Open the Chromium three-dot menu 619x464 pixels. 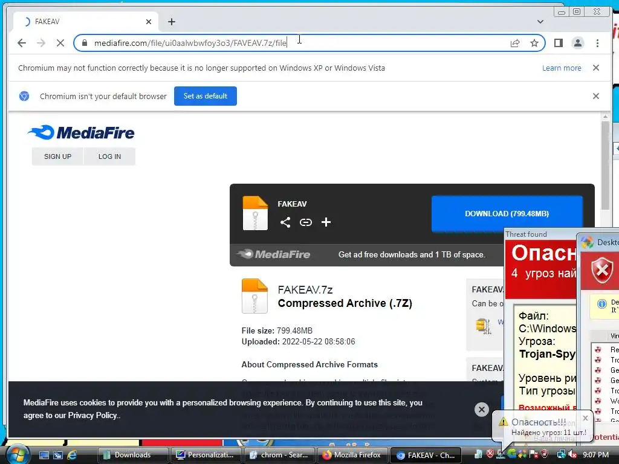(597, 43)
